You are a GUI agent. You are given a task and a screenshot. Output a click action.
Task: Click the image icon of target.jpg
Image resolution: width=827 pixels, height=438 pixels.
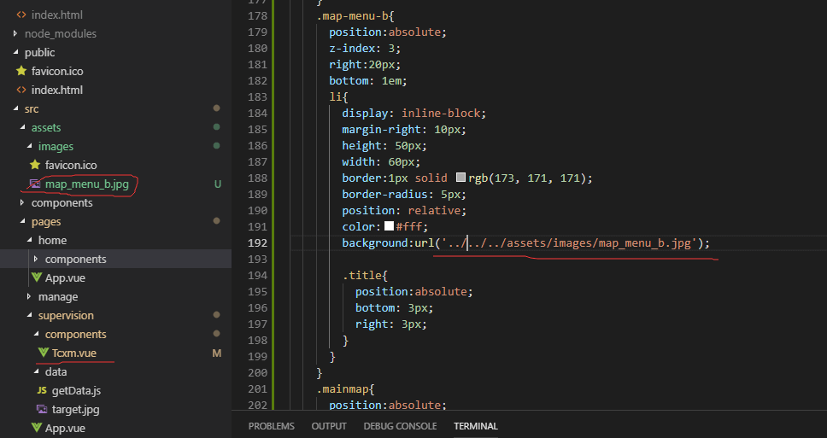[x=43, y=409]
